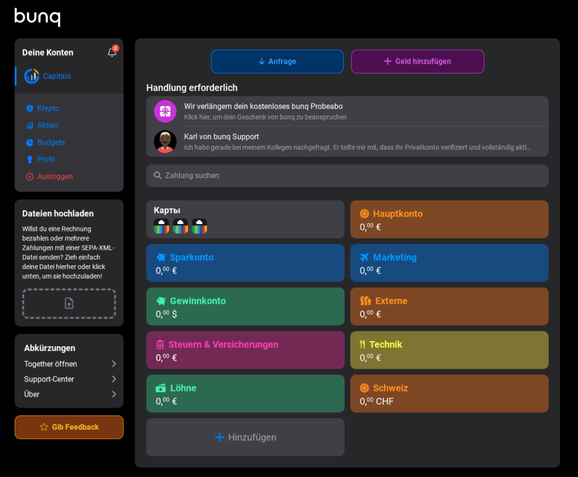Viewport: 578px width, 477px height.
Task: Click the Steuern & Versicherungen bank icon
Action: tap(160, 344)
